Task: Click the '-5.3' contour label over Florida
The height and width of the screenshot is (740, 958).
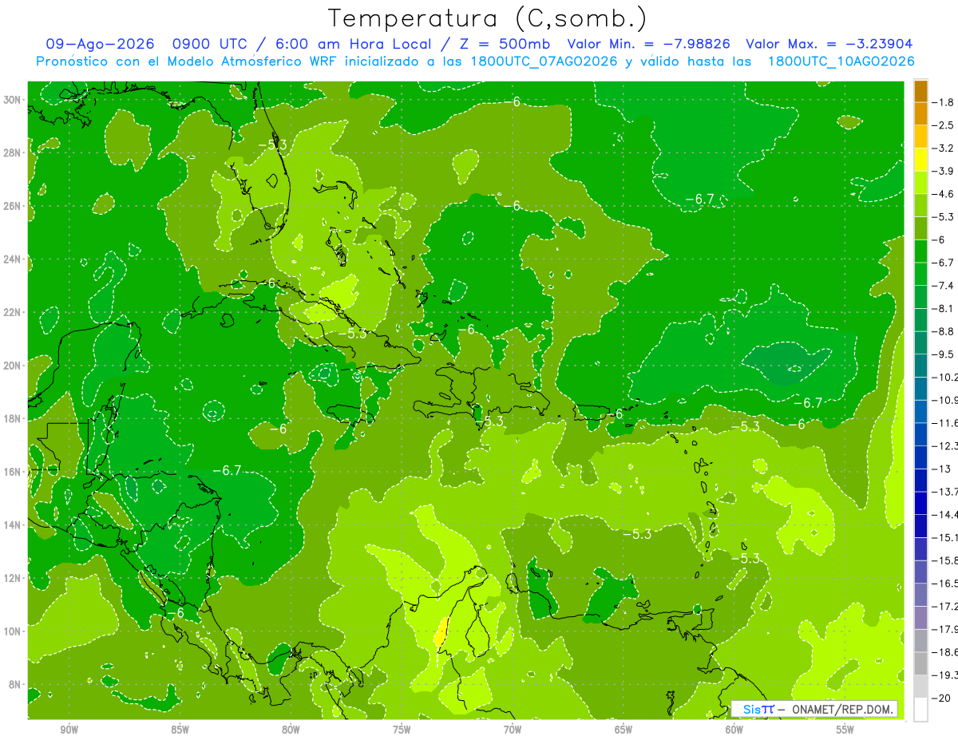Action: [272, 144]
